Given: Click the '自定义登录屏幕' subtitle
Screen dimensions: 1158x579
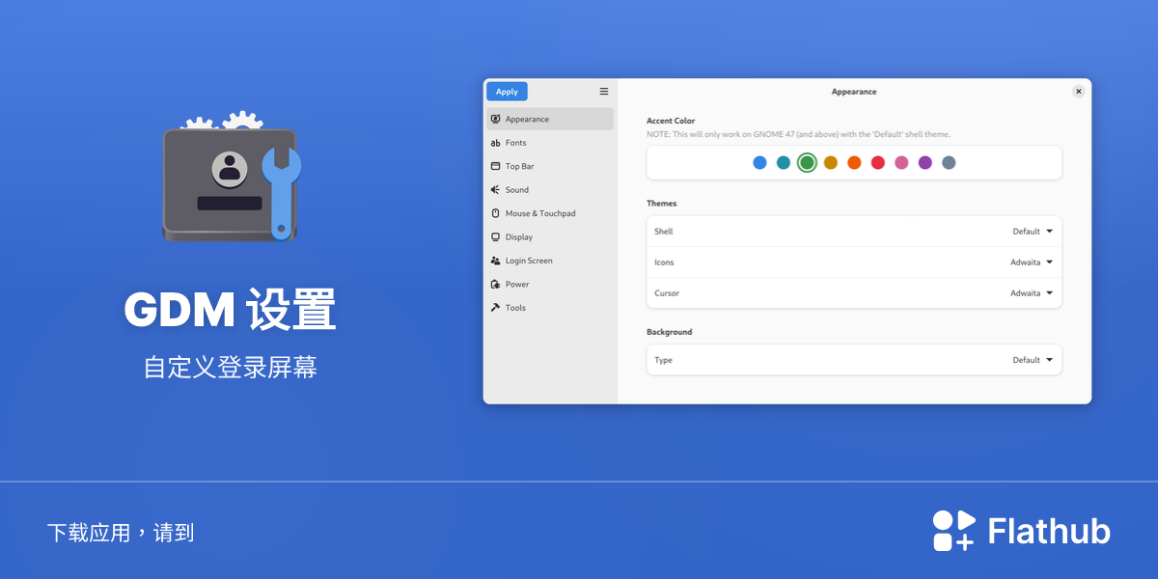Looking at the screenshot, I should click(x=231, y=368).
